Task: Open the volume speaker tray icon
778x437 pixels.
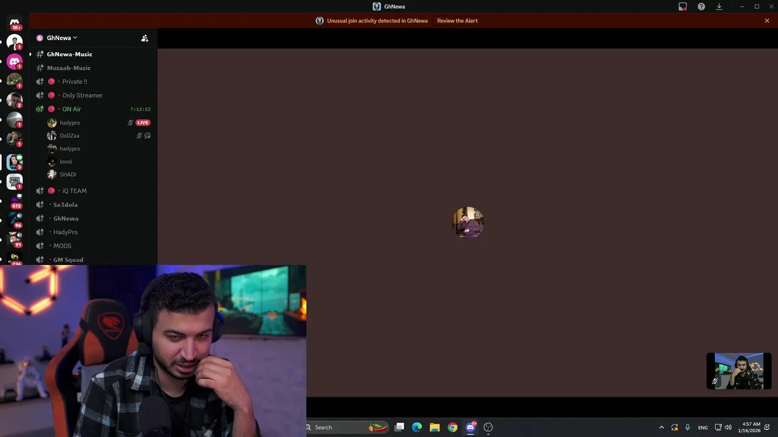Action: 728,427
